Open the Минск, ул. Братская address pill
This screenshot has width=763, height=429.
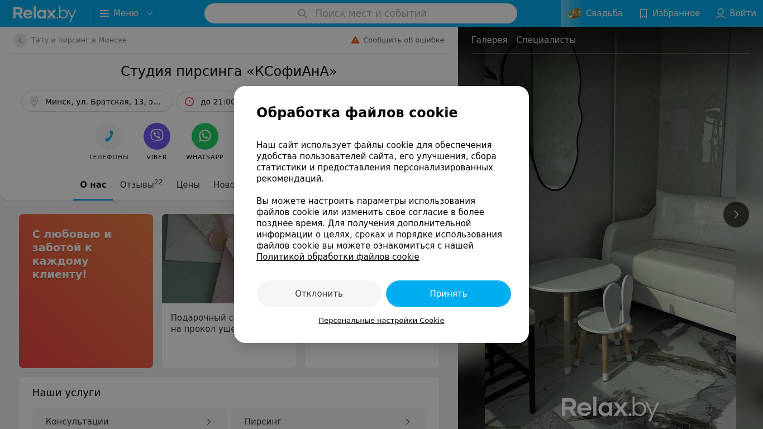(97, 102)
